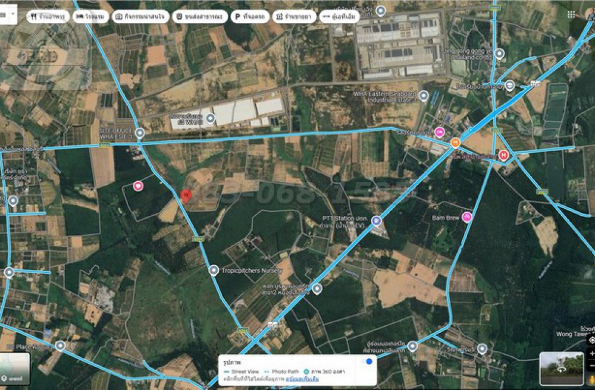
Task: Click the red dropped location pin
Action: click(x=185, y=196)
